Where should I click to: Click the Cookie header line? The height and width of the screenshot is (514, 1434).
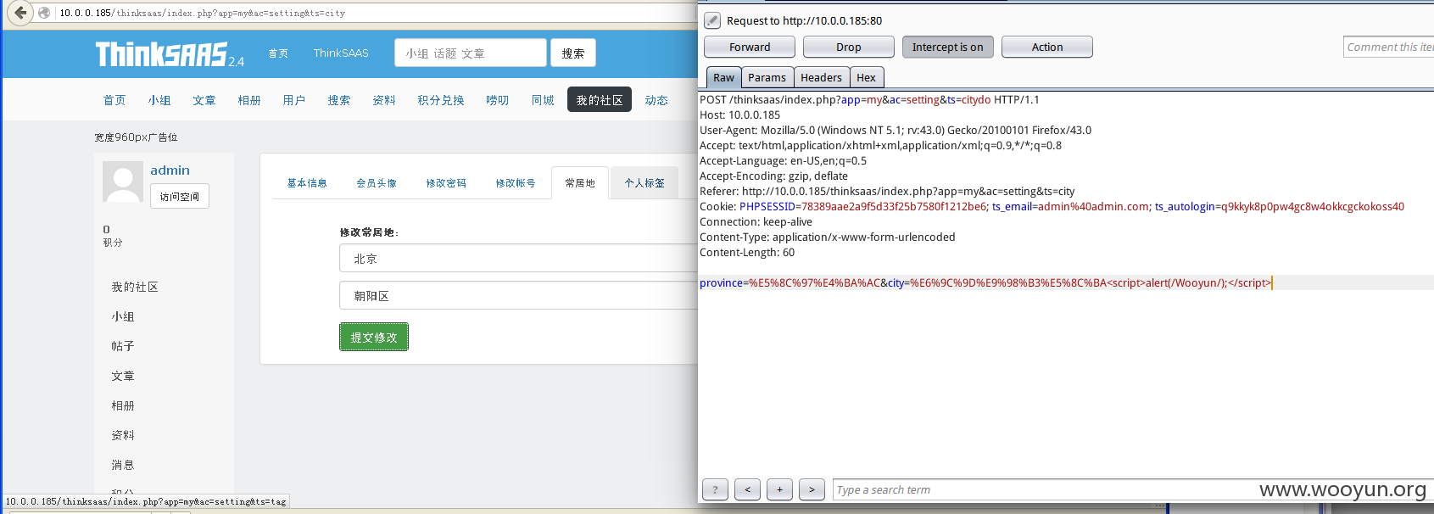(x=1052, y=207)
